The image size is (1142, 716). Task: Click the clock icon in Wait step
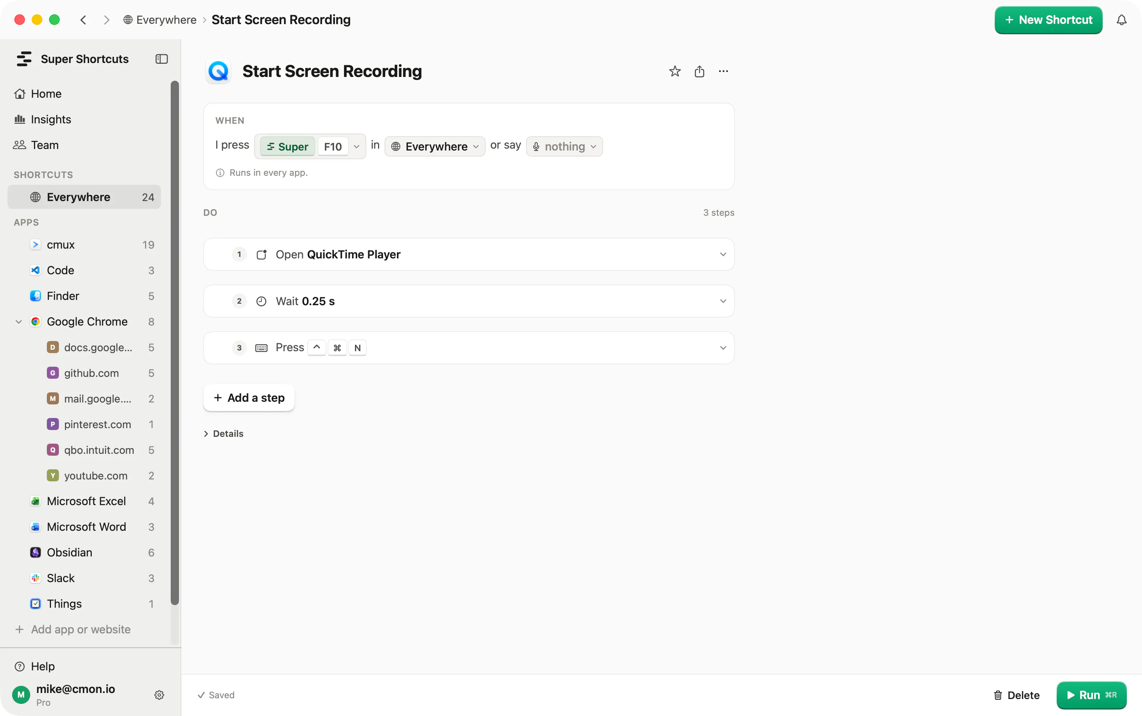(261, 301)
